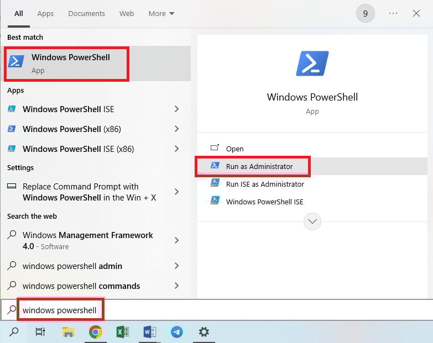Open Windows PowerShell best match result

(97, 64)
